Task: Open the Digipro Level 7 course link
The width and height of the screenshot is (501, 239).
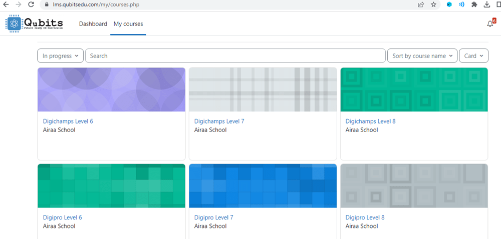Action: click(x=213, y=217)
